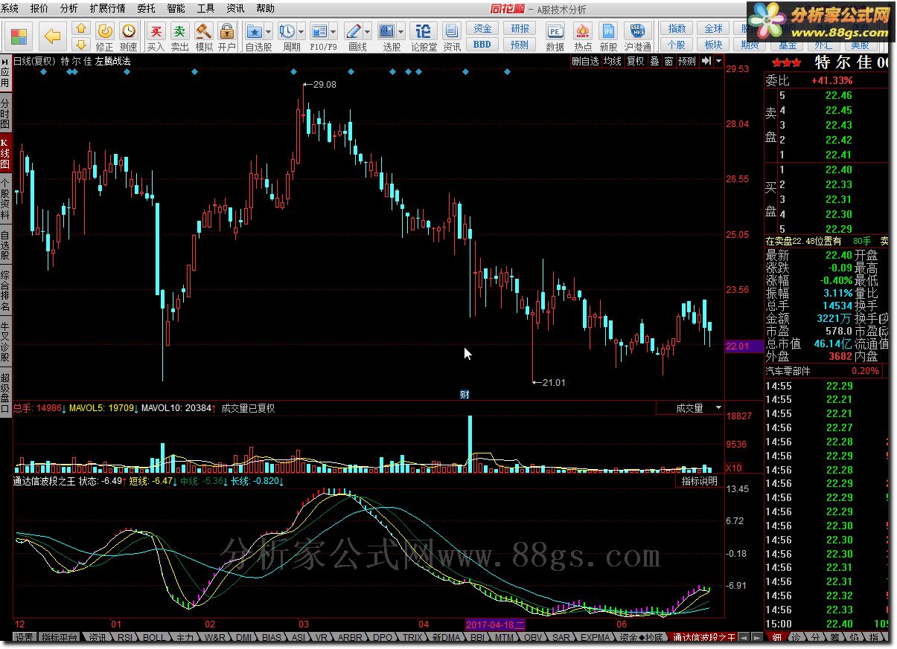The image size is (897, 649).
Task: Click the 资金 button
Action: [x=482, y=28]
